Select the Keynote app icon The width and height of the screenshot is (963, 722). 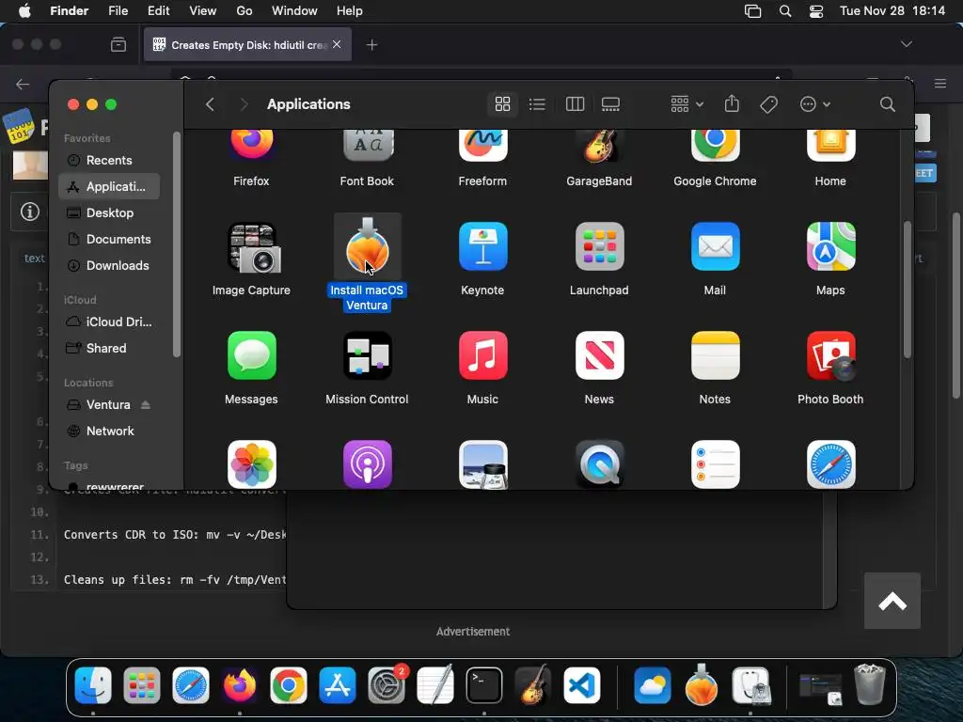(482, 246)
